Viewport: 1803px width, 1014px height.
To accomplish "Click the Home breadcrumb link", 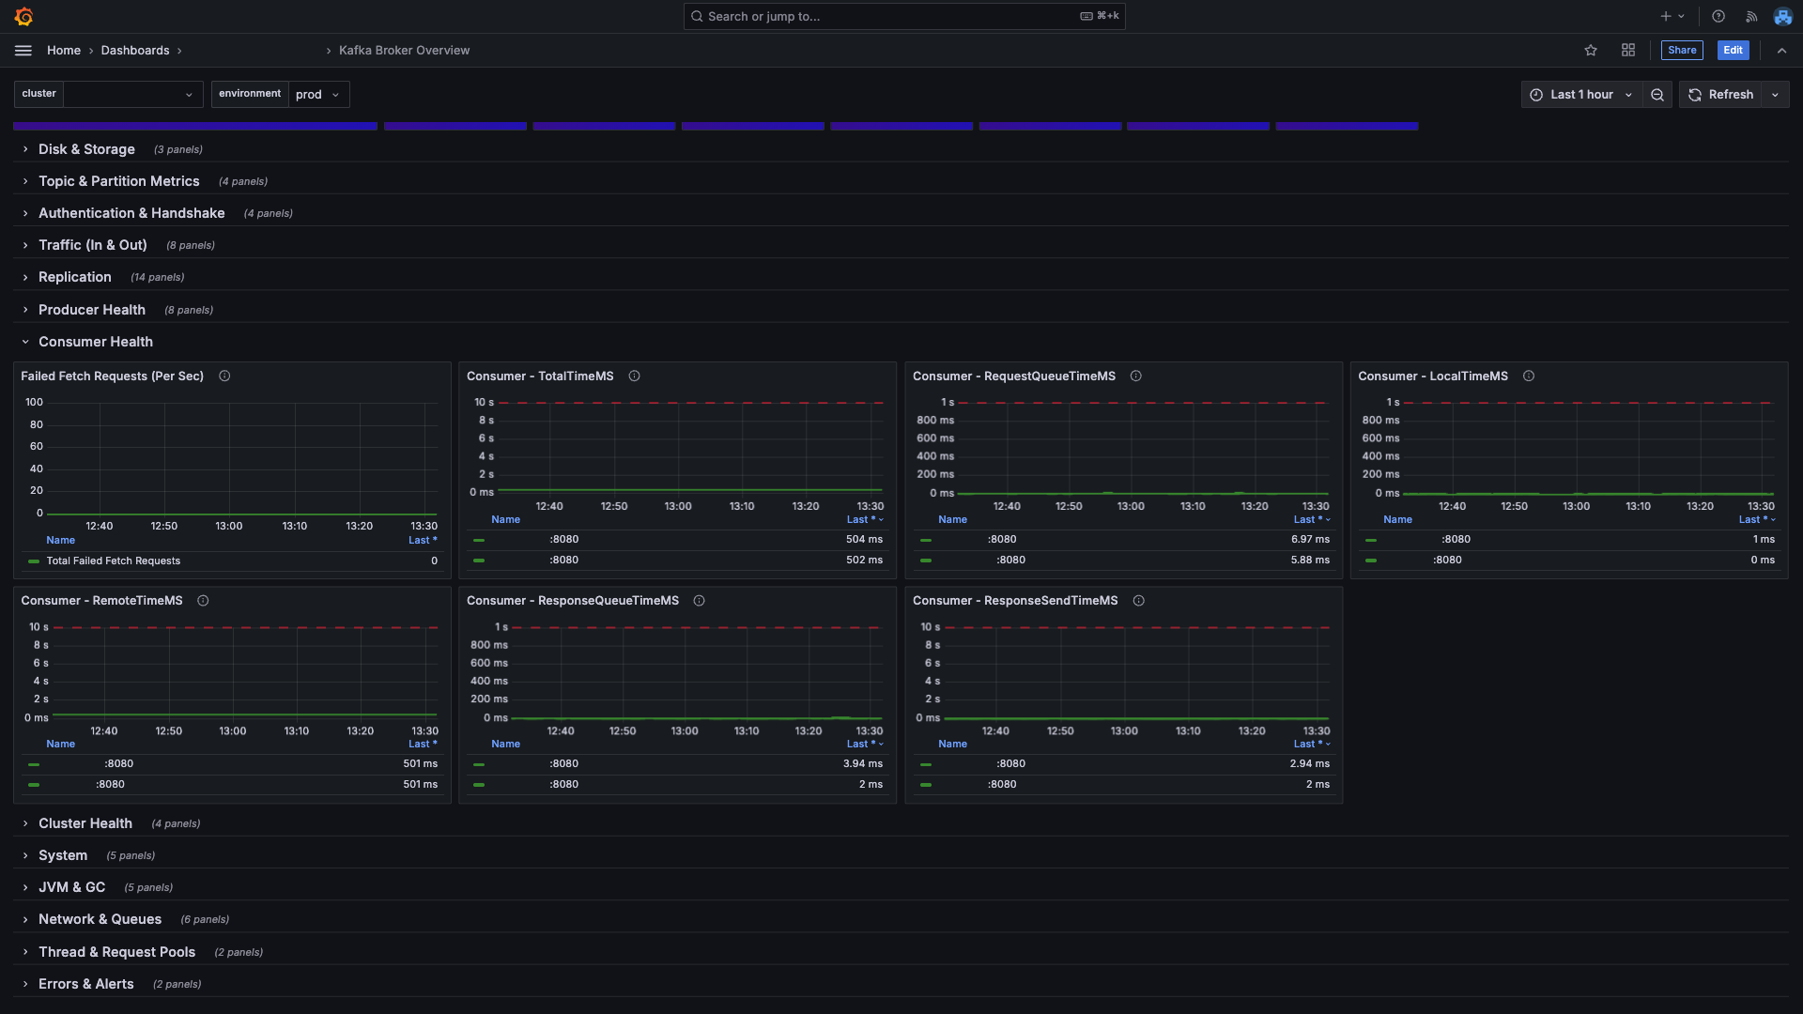I will pyautogui.click(x=64, y=51).
